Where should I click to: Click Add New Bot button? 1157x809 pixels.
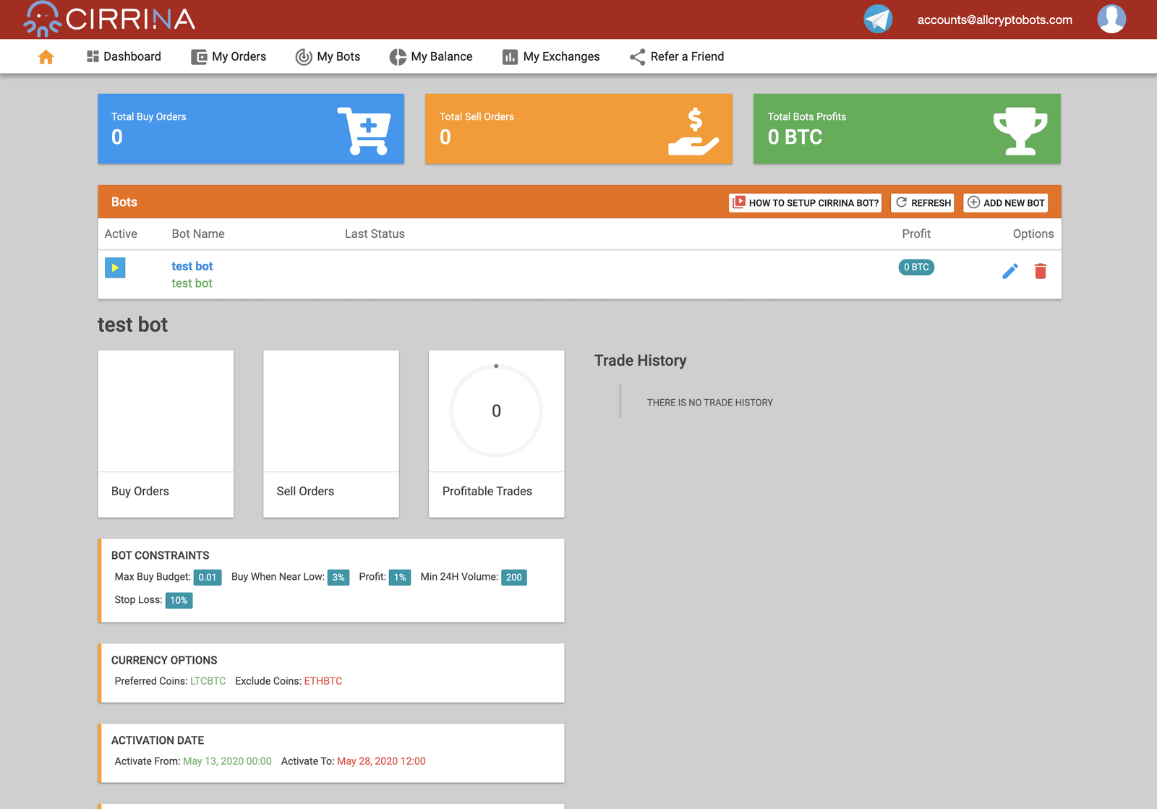(1005, 203)
